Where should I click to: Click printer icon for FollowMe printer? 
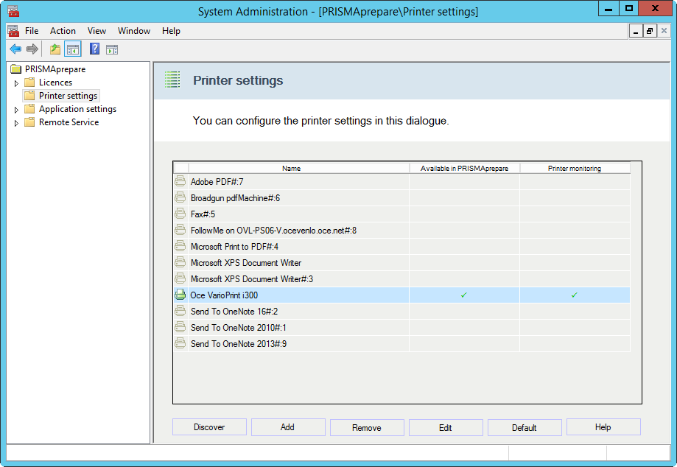[180, 230]
